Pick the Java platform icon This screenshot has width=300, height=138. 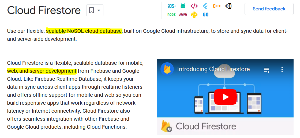[x=183, y=15]
